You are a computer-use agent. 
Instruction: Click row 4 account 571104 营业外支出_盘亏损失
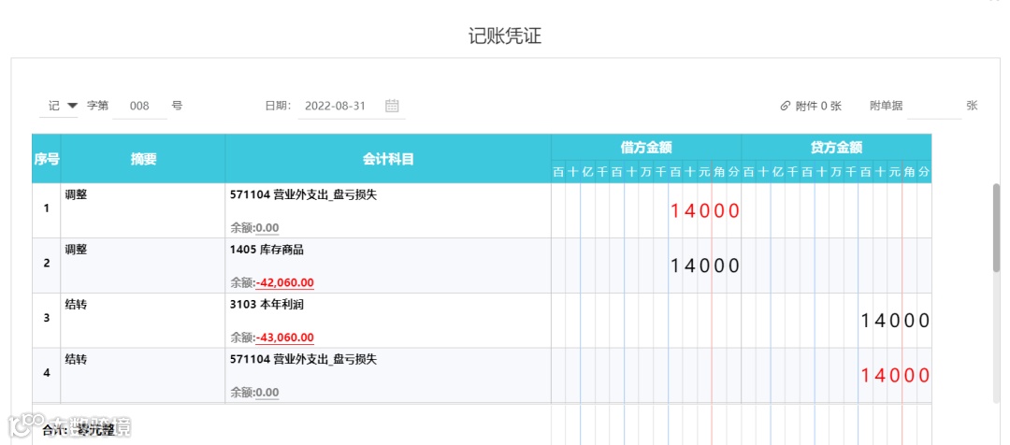[x=303, y=360]
